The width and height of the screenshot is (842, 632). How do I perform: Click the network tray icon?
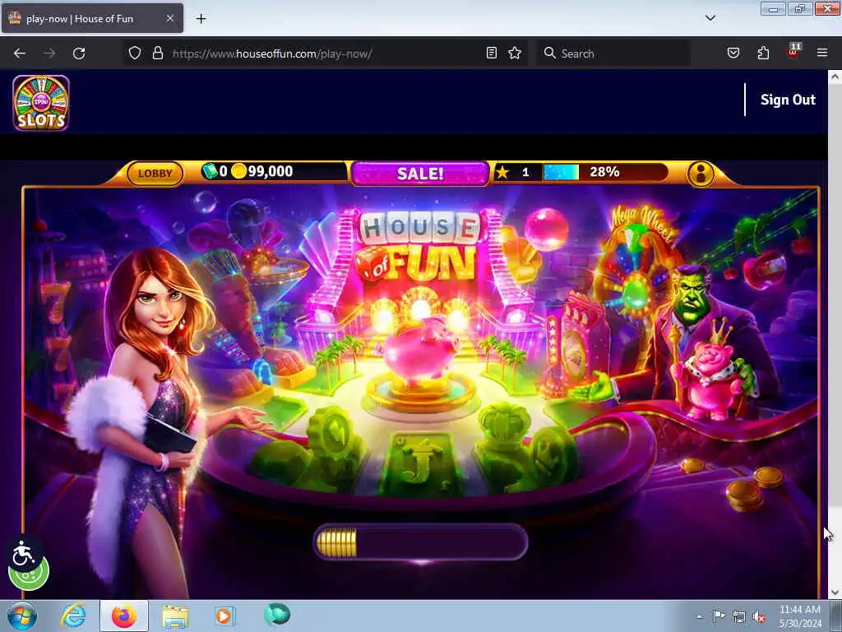[x=739, y=617]
